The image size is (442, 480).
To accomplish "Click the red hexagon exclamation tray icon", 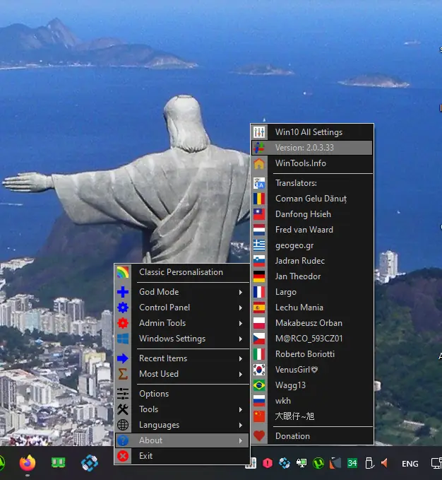I will pyautogui.click(x=268, y=463).
